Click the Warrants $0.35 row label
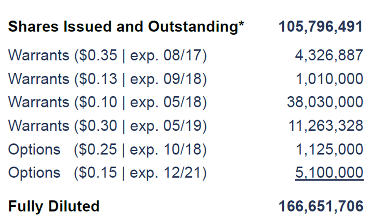 click(x=107, y=55)
